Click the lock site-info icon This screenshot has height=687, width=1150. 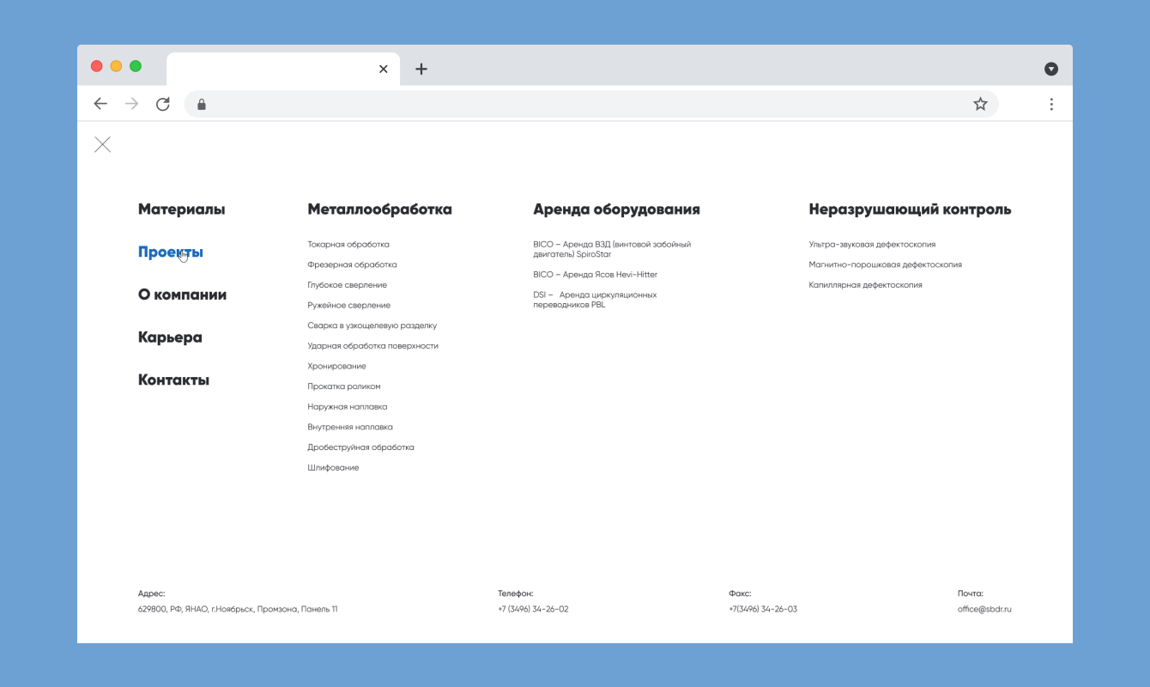(202, 104)
